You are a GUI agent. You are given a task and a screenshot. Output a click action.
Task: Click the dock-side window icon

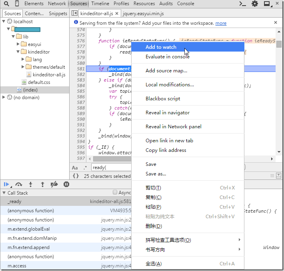(x=267, y=4)
